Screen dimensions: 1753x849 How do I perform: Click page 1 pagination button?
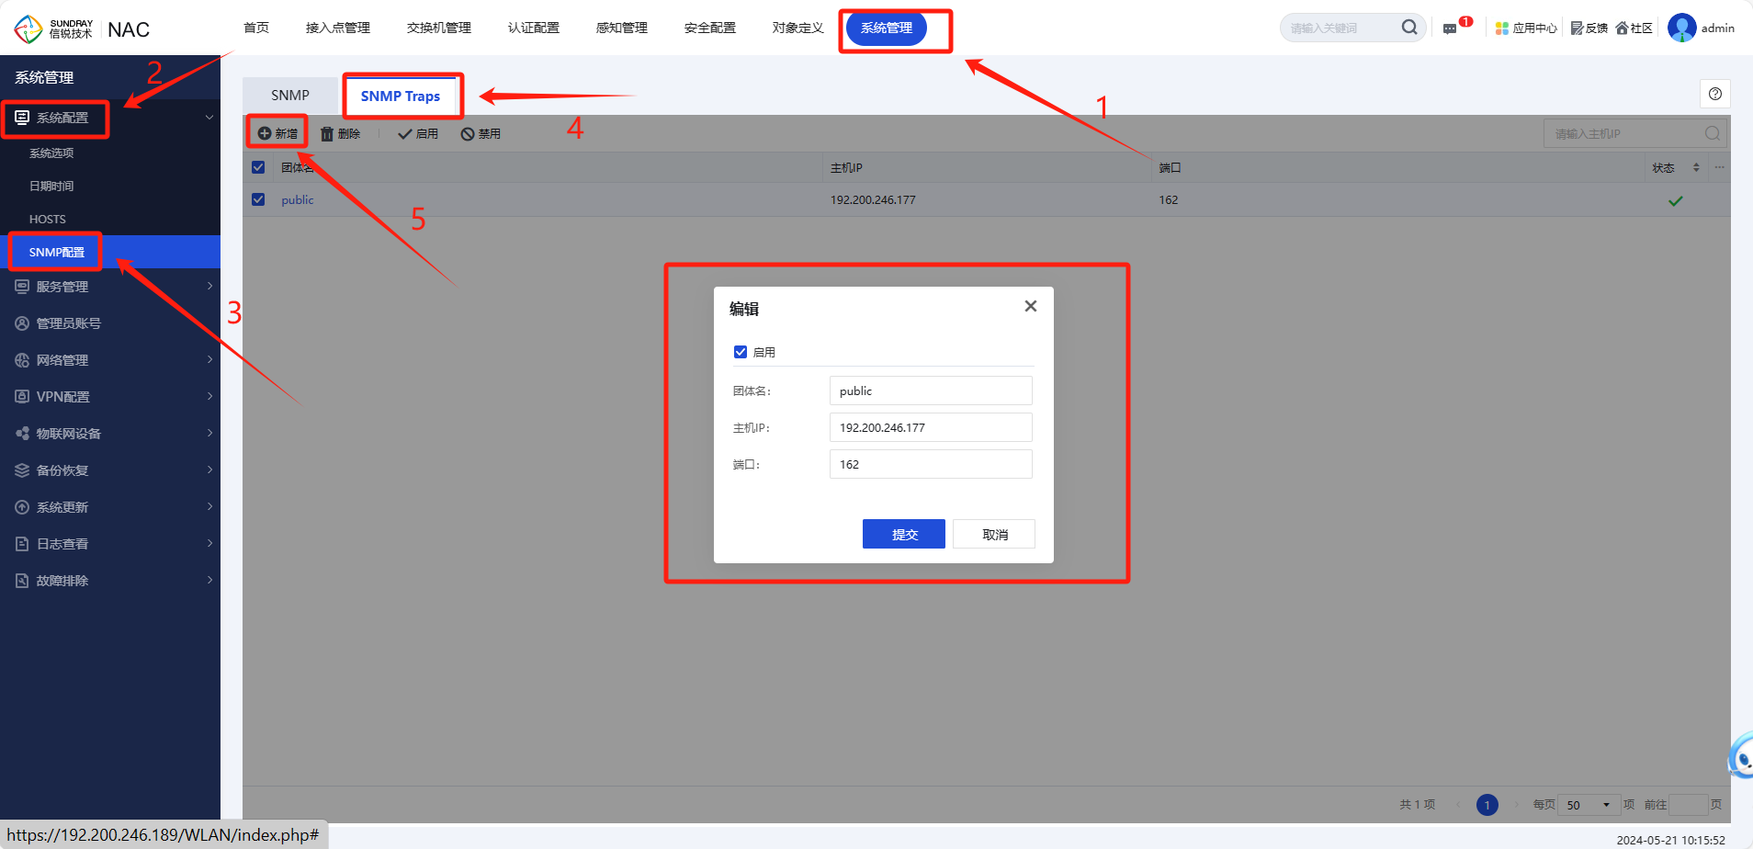point(1487,805)
